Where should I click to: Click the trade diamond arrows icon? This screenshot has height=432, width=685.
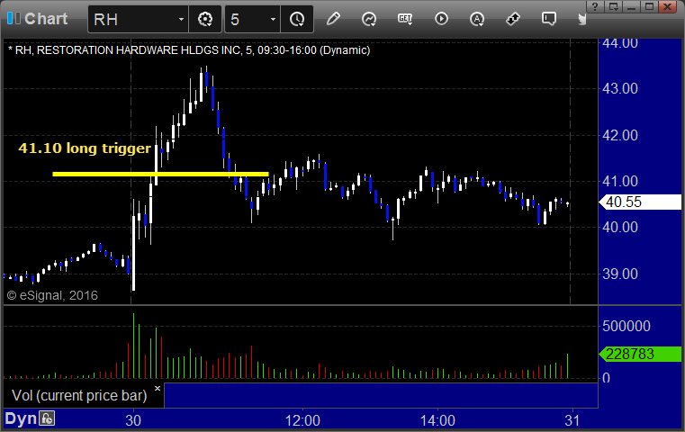point(512,19)
